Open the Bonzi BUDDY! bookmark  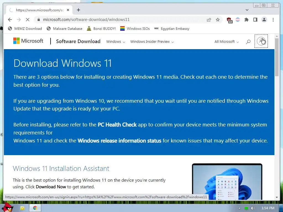[x=101, y=29]
